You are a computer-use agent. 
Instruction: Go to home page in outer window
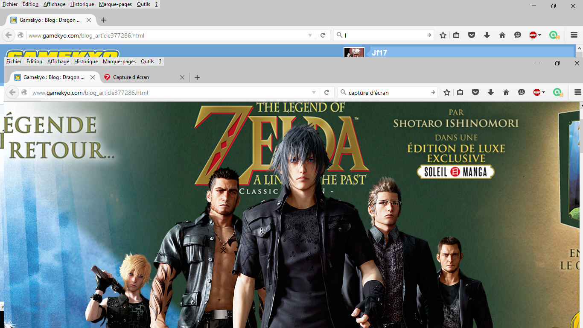pos(502,35)
